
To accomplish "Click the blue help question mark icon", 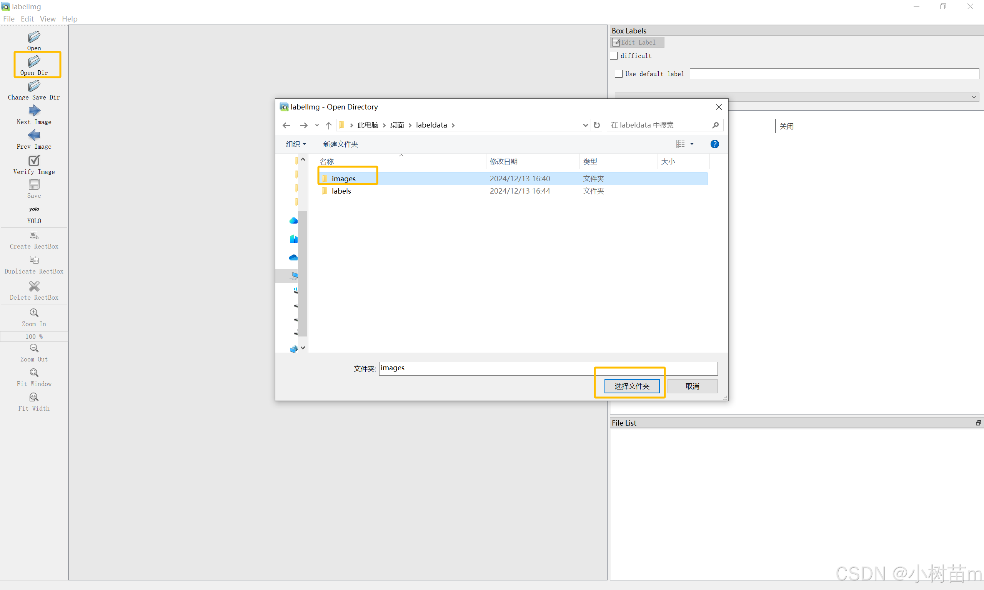I will [x=714, y=144].
